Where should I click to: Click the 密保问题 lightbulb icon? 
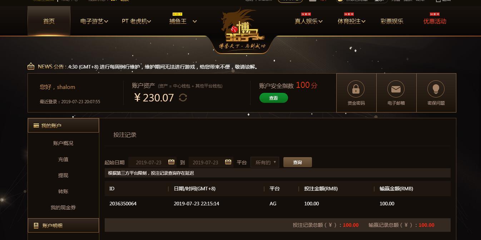pyautogui.click(x=436, y=89)
